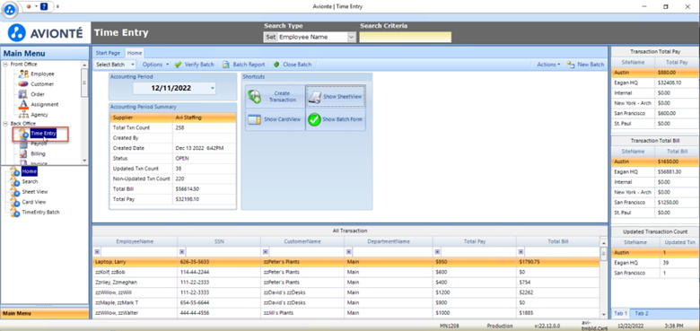Click the filter icon under Total Pay column
This screenshot has height=331, width=700.
(437, 252)
